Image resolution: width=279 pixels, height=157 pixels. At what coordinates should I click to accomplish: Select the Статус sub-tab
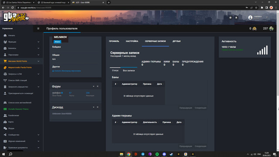[115, 71]
